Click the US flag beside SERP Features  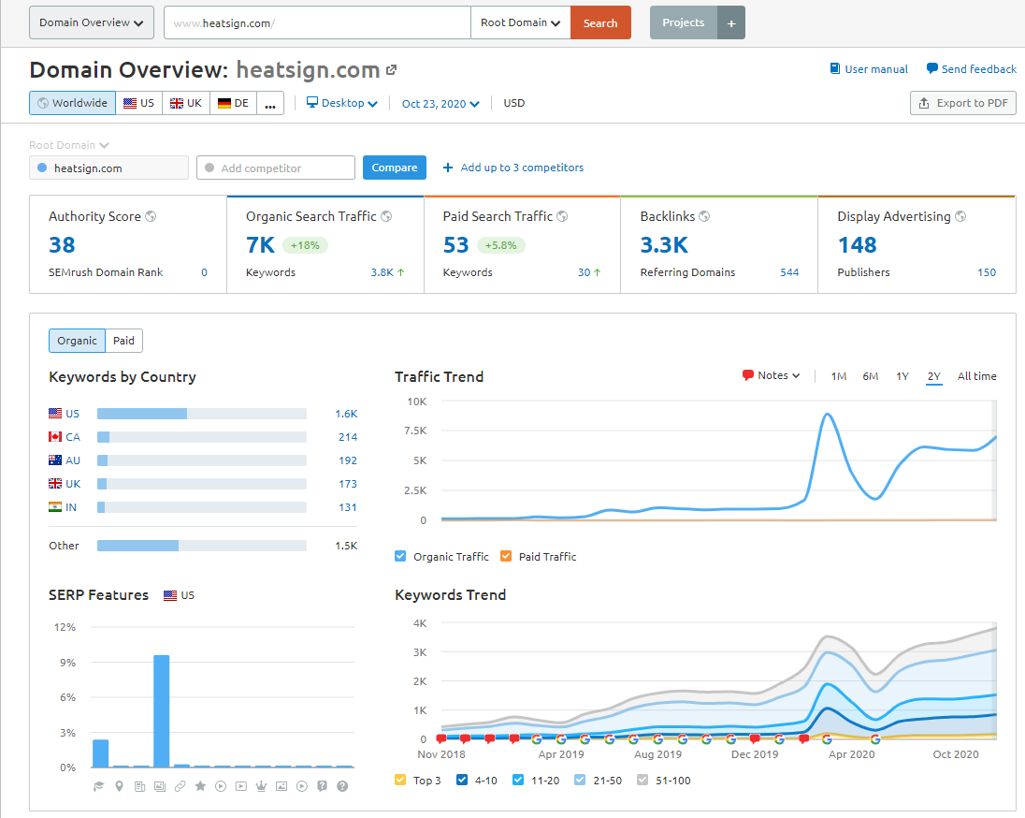point(170,595)
